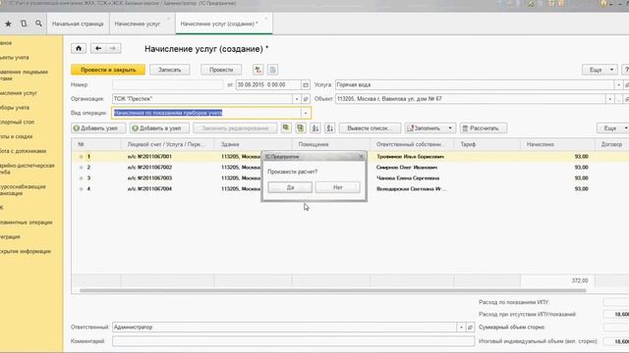Expand Ответственный dropdown arrow
The image size is (629, 353).
(x=461, y=328)
